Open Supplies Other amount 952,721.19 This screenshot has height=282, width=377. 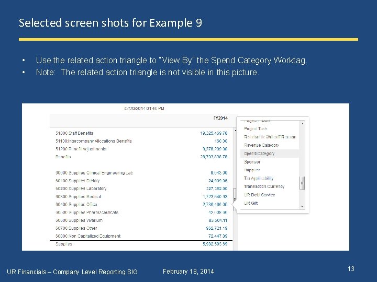tap(217, 228)
